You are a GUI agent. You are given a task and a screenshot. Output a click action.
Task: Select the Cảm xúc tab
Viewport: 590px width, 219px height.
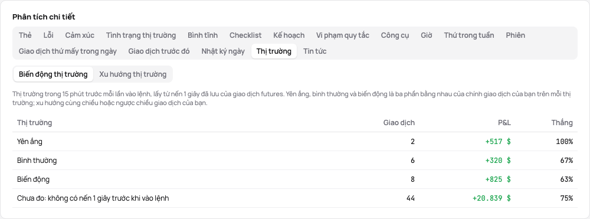tap(80, 35)
